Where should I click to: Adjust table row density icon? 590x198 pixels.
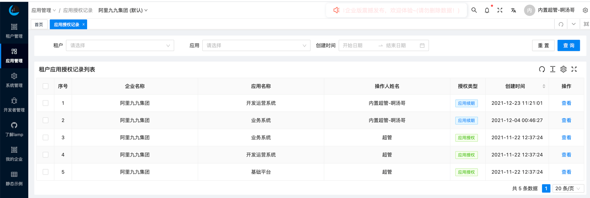click(553, 69)
